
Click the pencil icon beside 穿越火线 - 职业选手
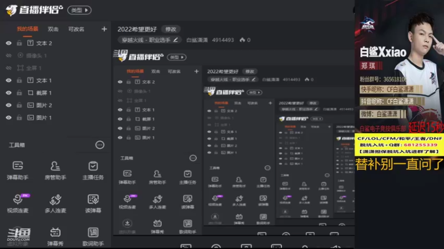[175, 40]
